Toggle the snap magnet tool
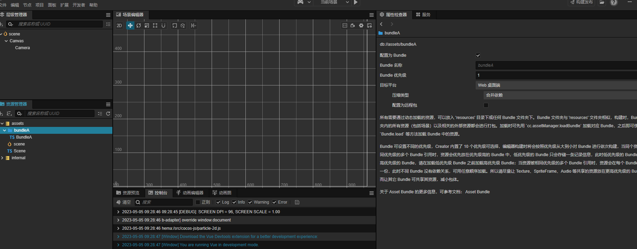Viewport: 637px width, 249px height. (163, 25)
